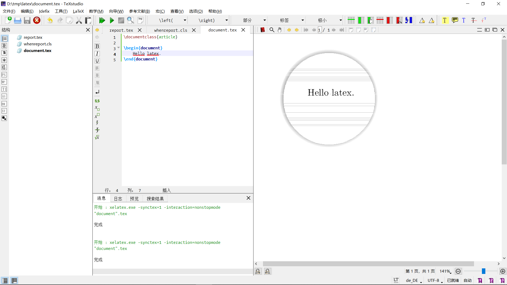Click the magnifier search icon in PDF viewer
The image size is (507, 285).
[x=272, y=30]
